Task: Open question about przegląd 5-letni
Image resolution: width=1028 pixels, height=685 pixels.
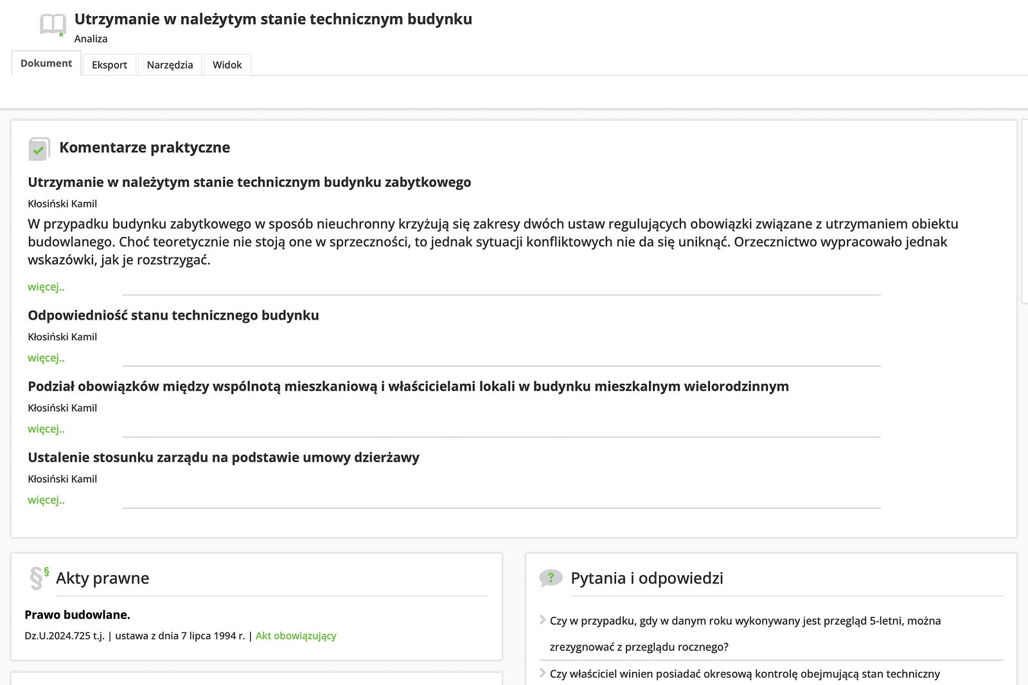Action: 745,621
